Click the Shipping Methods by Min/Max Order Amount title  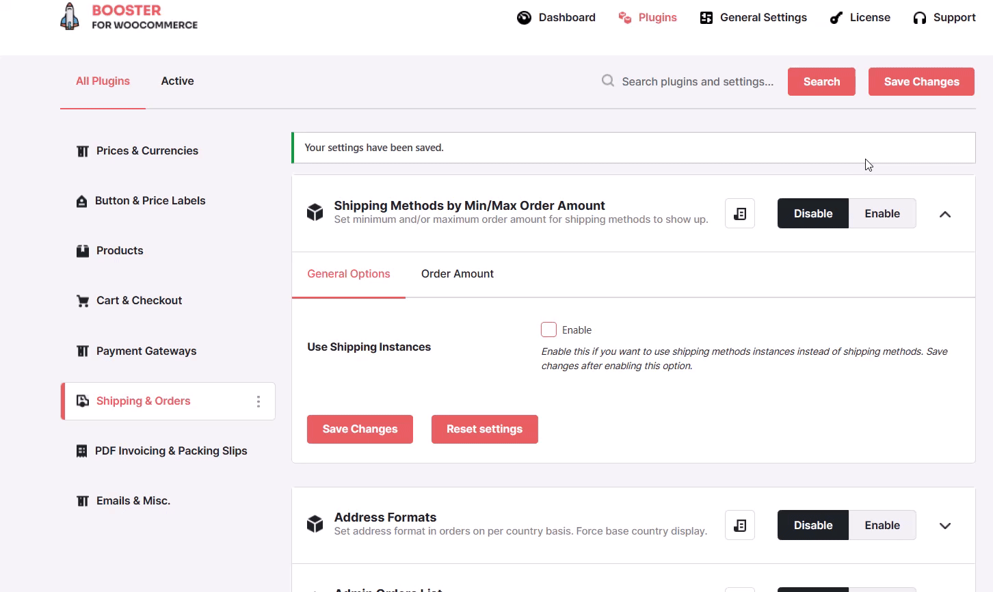(469, 206)
